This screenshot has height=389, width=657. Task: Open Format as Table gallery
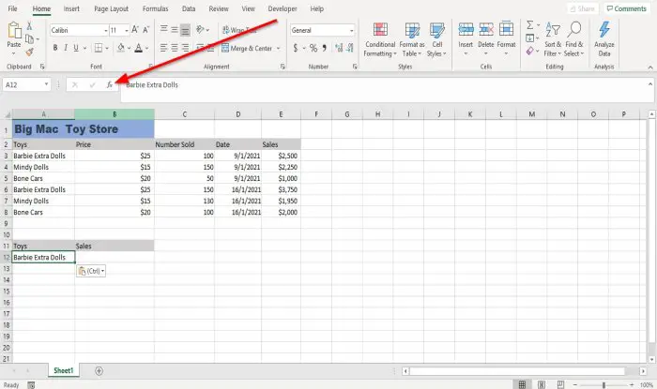[412, 39]
